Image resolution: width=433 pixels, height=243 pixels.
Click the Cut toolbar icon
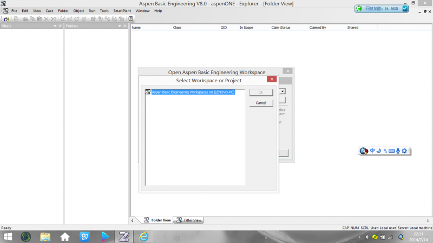pyautogui.click(x=25, y=19)
